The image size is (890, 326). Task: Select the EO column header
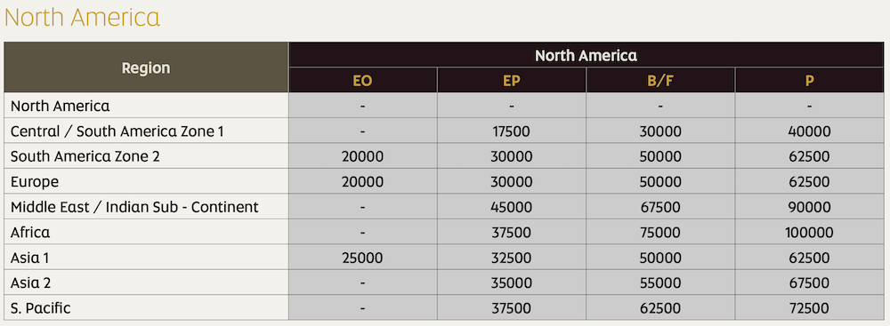pos(363,81)
